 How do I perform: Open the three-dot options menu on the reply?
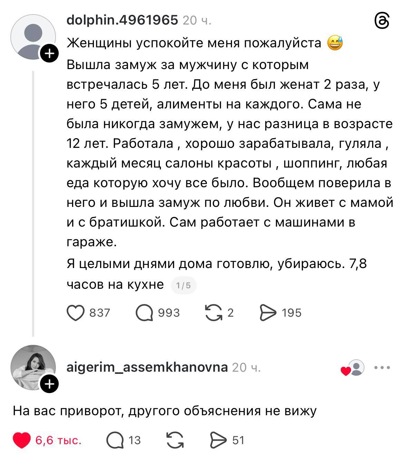382,368
